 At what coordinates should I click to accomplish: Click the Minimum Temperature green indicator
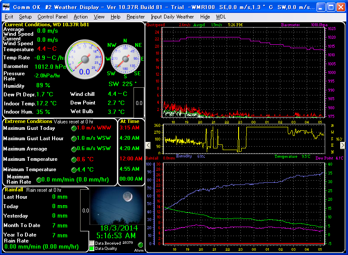(74, 170)
